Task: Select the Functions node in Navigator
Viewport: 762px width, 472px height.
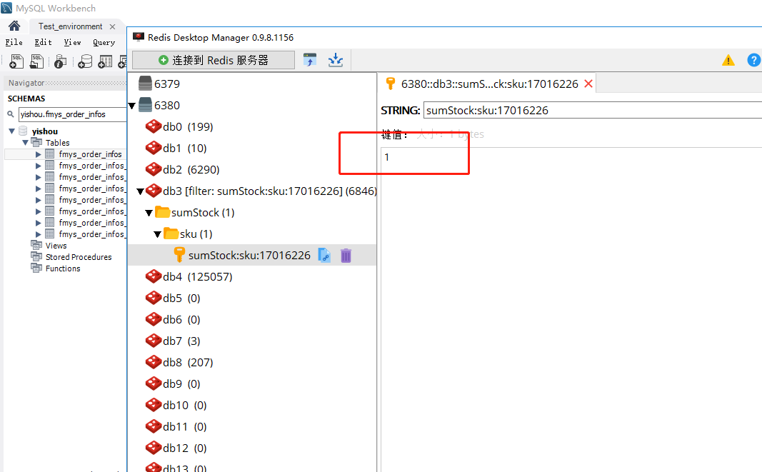Action: pos(63,268)
